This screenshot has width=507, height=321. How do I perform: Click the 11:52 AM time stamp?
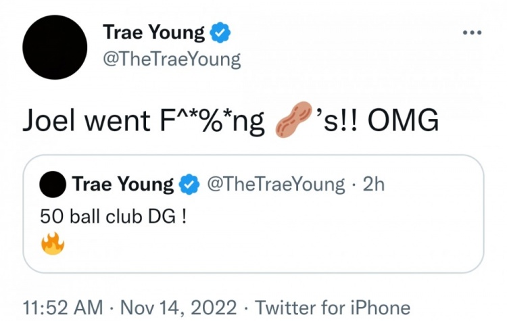click(x=63, y=307)
